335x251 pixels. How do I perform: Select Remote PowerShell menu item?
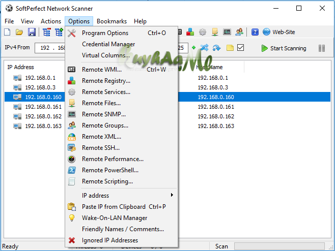[x=121, y=170]
